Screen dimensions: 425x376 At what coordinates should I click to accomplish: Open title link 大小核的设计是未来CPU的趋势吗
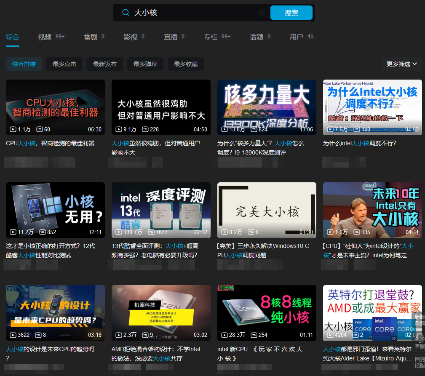(50, 354)
